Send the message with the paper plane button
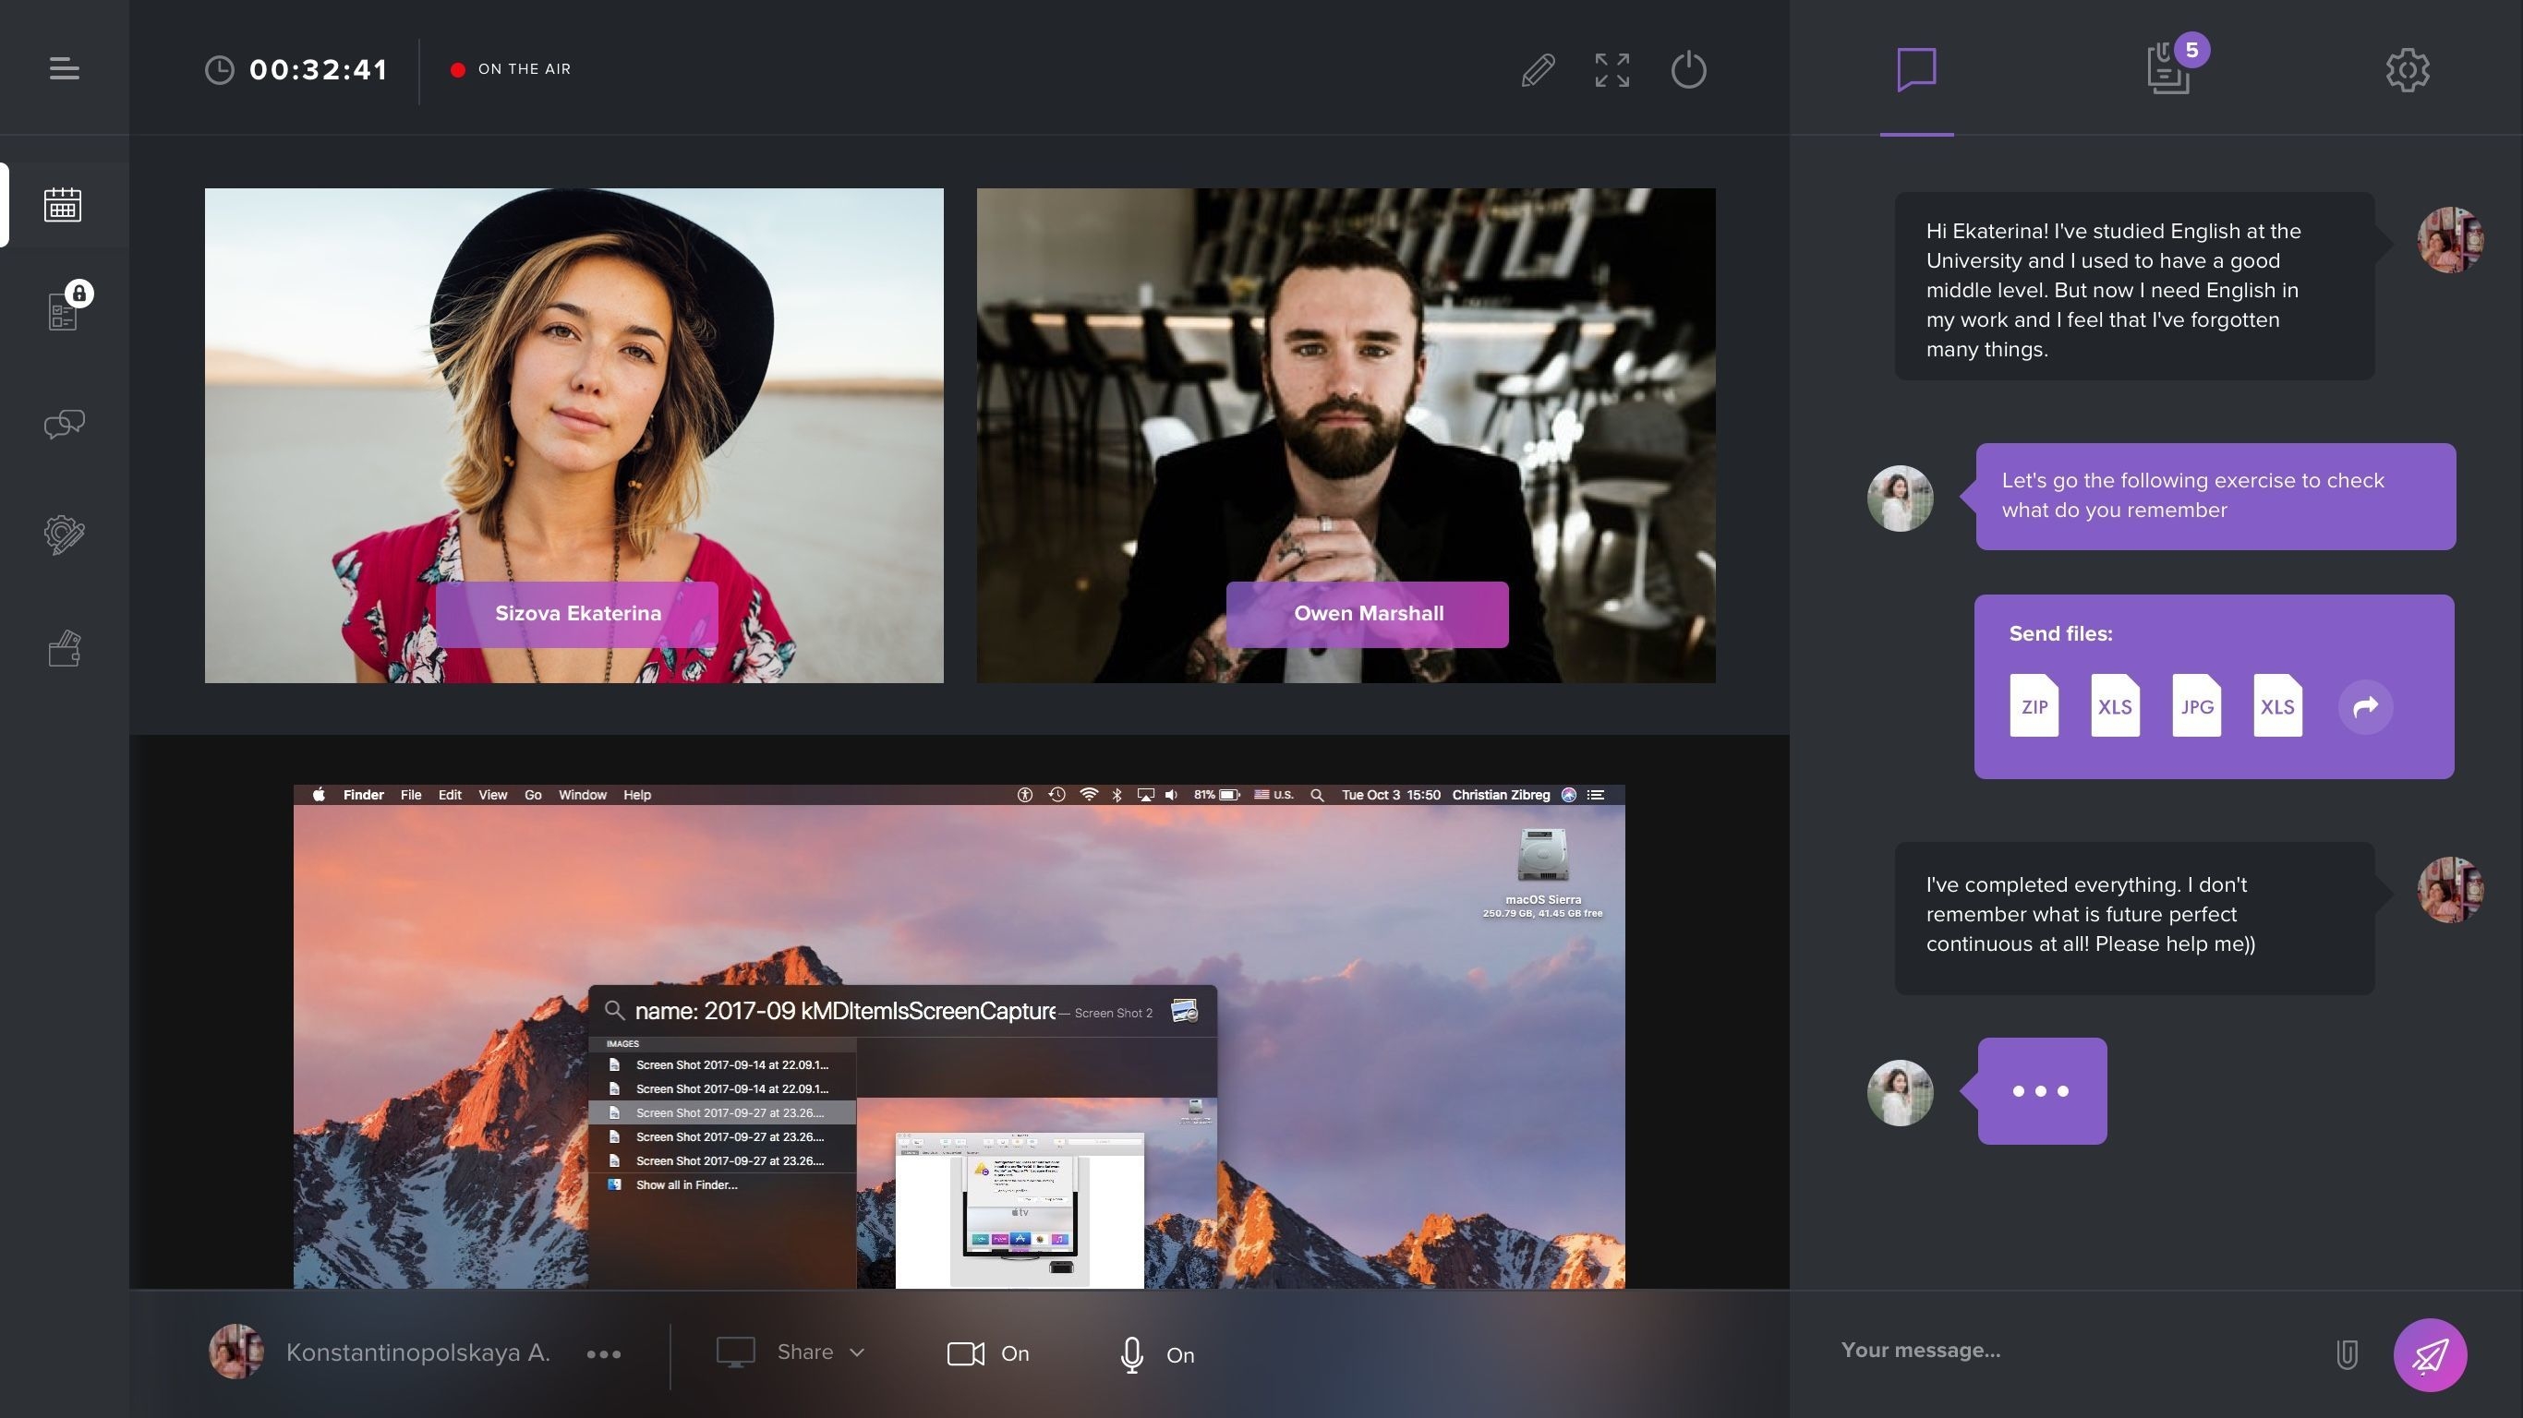 pos(2430,1354)
